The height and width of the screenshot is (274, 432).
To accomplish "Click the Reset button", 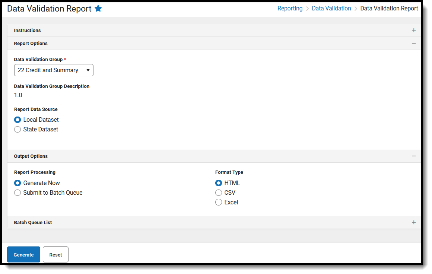I will [x=55, y=255].
